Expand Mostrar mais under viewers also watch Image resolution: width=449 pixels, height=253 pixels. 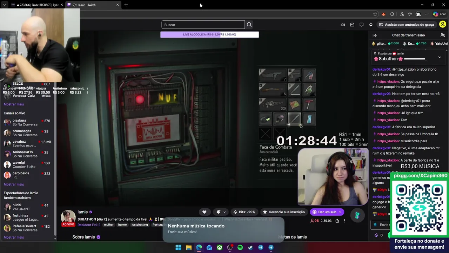(14, 238)
